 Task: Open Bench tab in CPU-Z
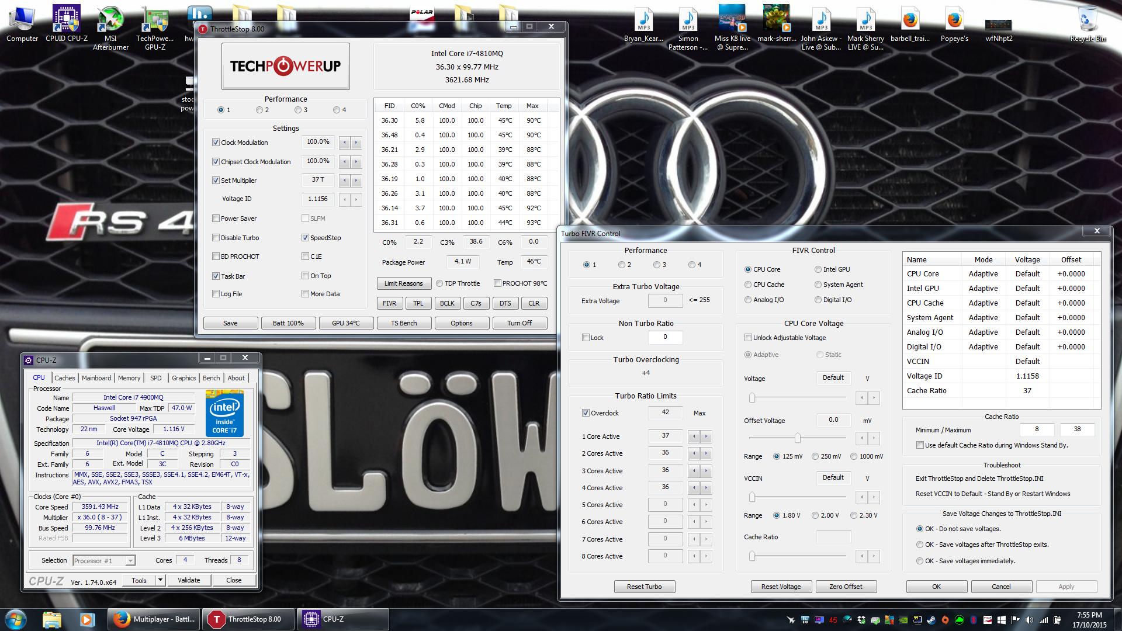pyautogui.click(x=212, y=378)
